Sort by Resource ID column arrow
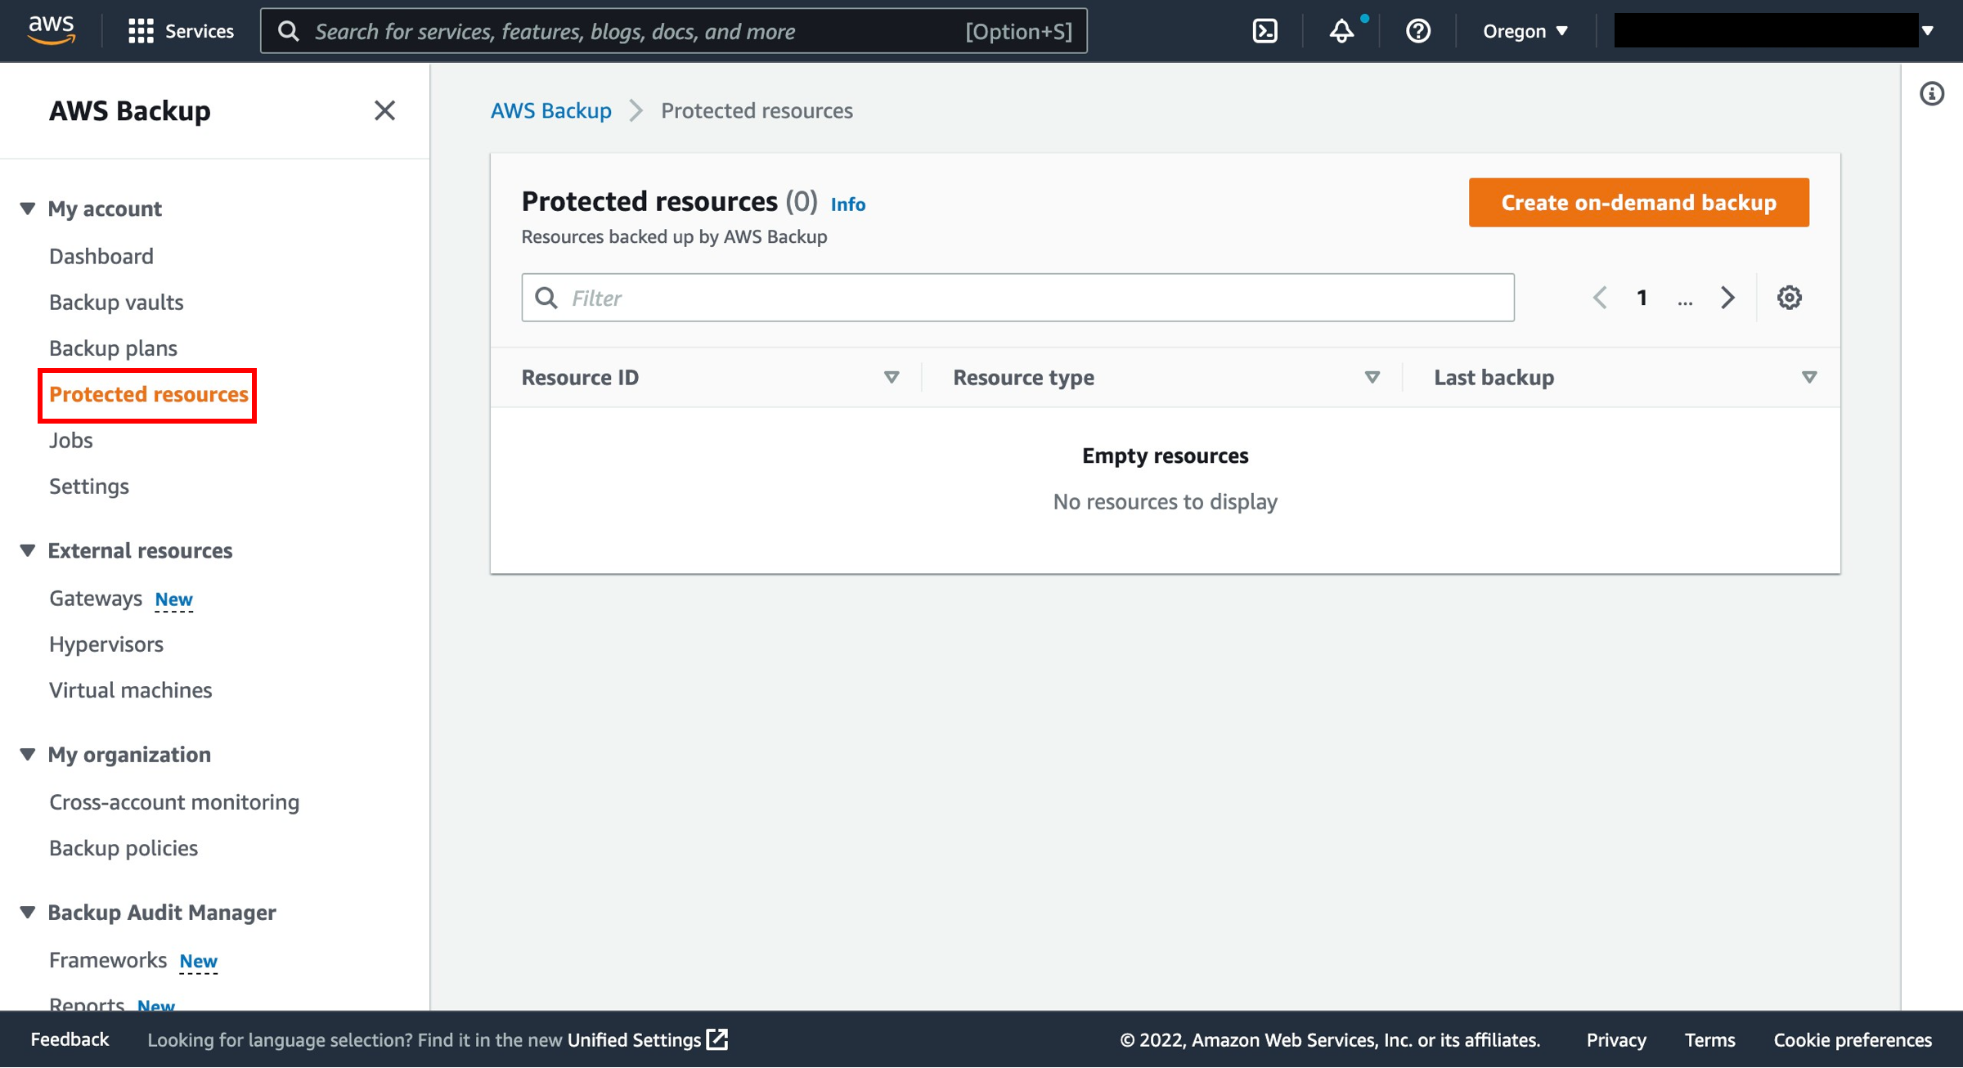Image resolution: width=1963 pixels, height=1068 pixels. tap(892, 377)
